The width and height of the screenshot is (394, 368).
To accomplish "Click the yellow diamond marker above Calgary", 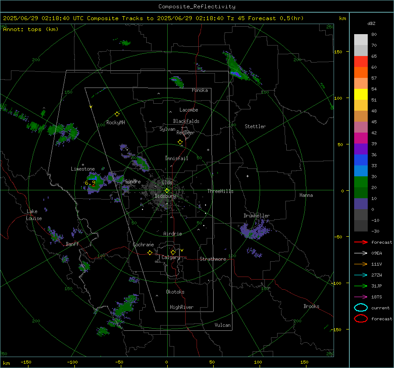I will [x=173, y=252].
